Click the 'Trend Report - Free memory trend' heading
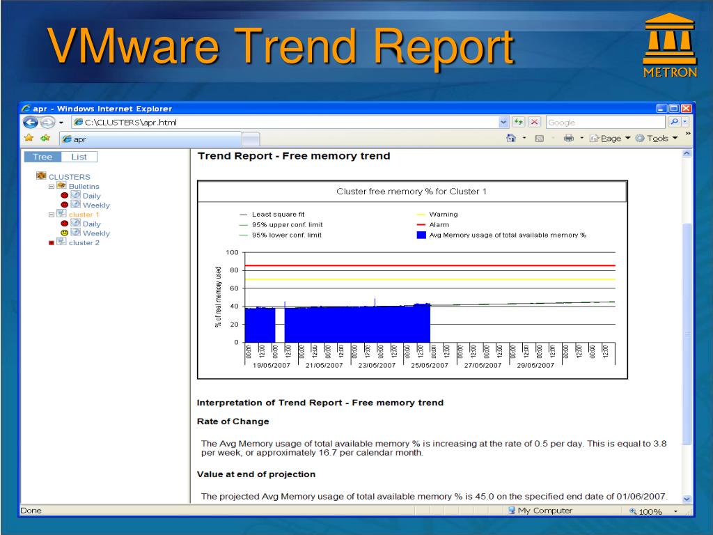The image size is (713, 535). click(294, 156)
